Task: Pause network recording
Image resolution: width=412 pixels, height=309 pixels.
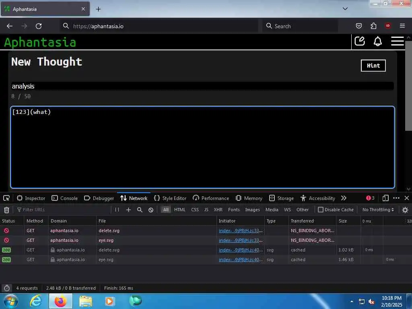Action: point(117,210)
